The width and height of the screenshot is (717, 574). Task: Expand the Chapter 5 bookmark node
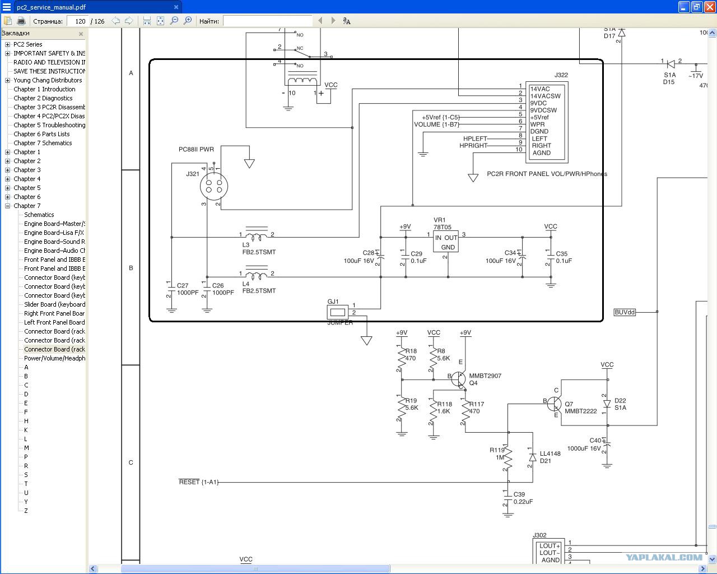pyautogui.click(x=7, y=188)
